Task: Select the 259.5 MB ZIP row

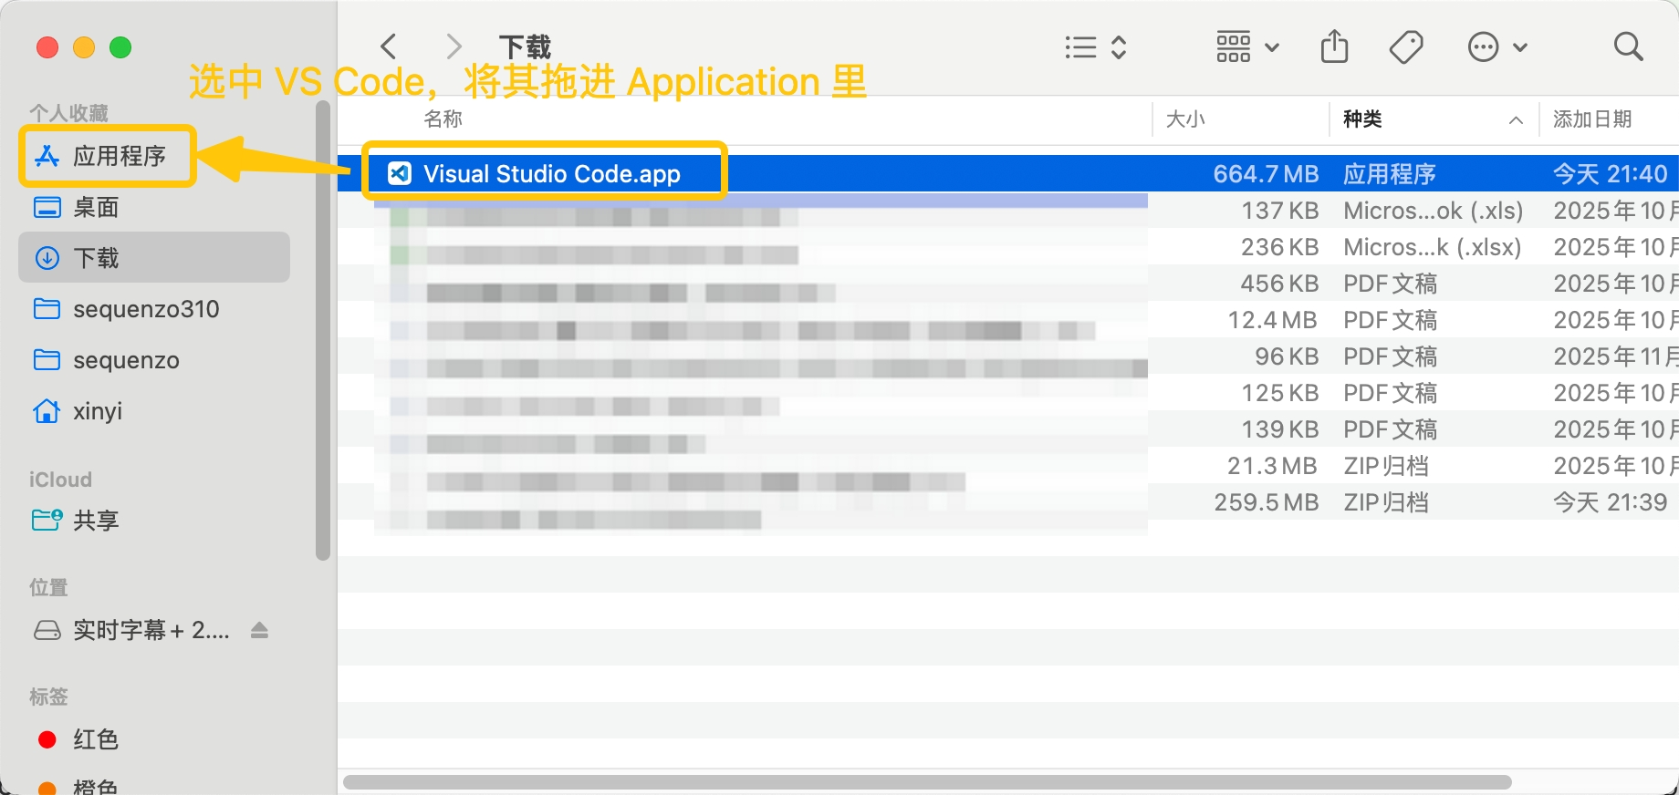Action: coord(1008,502)
